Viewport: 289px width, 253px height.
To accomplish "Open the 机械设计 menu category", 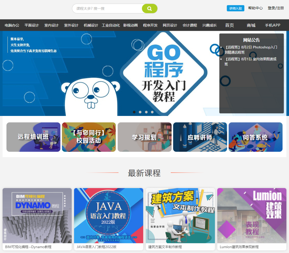I will tap(91, 25).
